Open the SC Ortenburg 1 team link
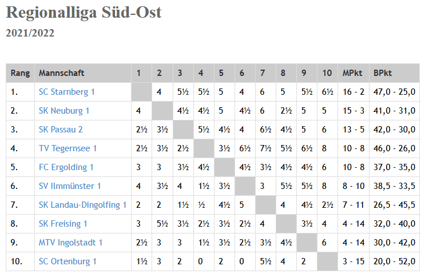 coord(67,261)
